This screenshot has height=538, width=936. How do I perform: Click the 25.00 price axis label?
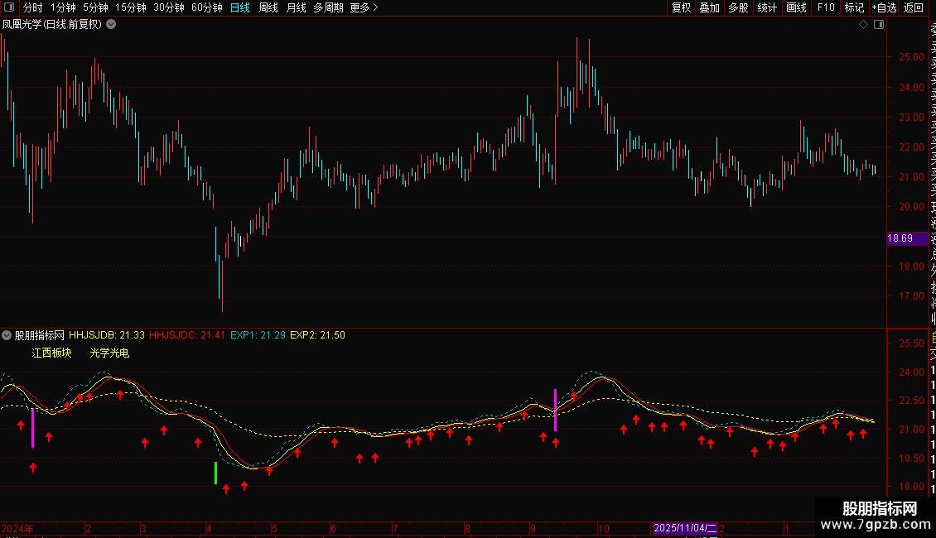click(911, 57)
